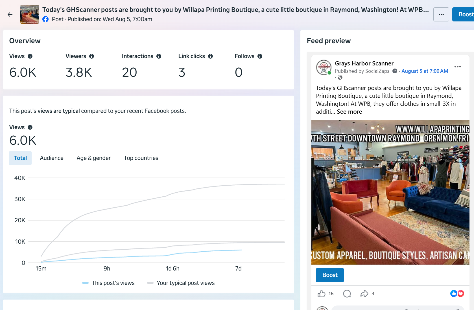Open the Grays Harbor Scanner page name
The height and width of the screenshot is (310, 474).
[364, 63]
